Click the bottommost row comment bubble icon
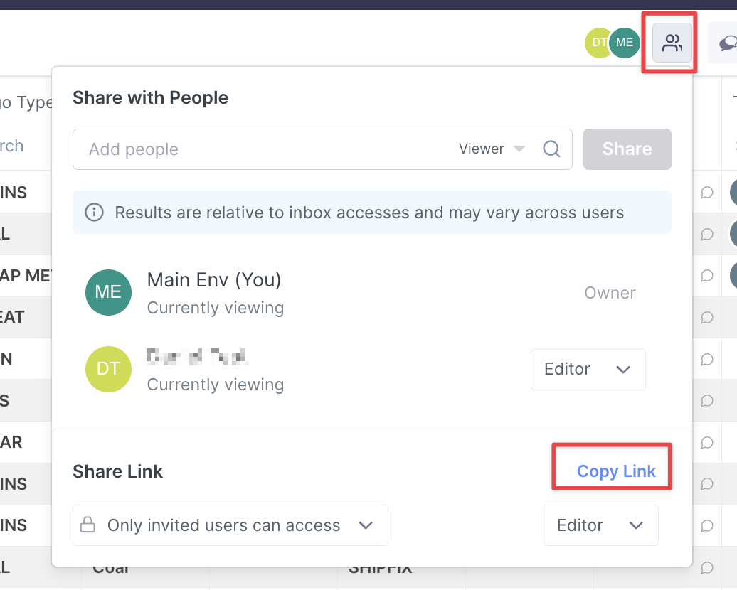 [x=707, y=567]
